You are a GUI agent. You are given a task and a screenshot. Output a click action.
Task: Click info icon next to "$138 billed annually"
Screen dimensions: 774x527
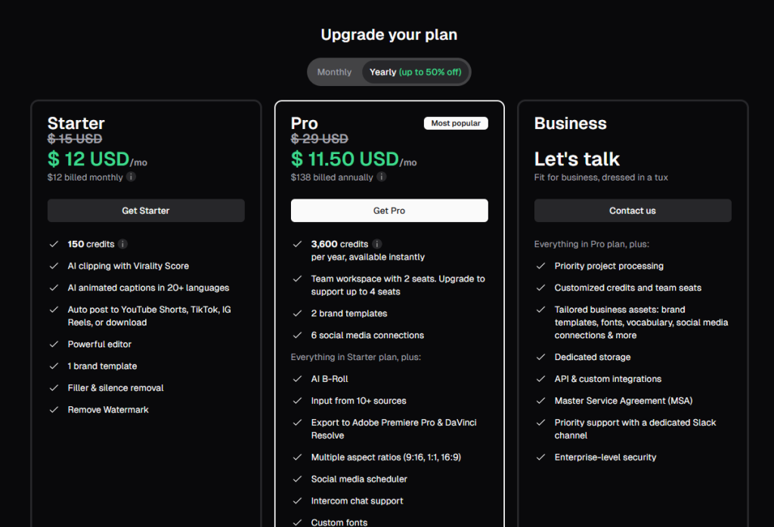382,177
